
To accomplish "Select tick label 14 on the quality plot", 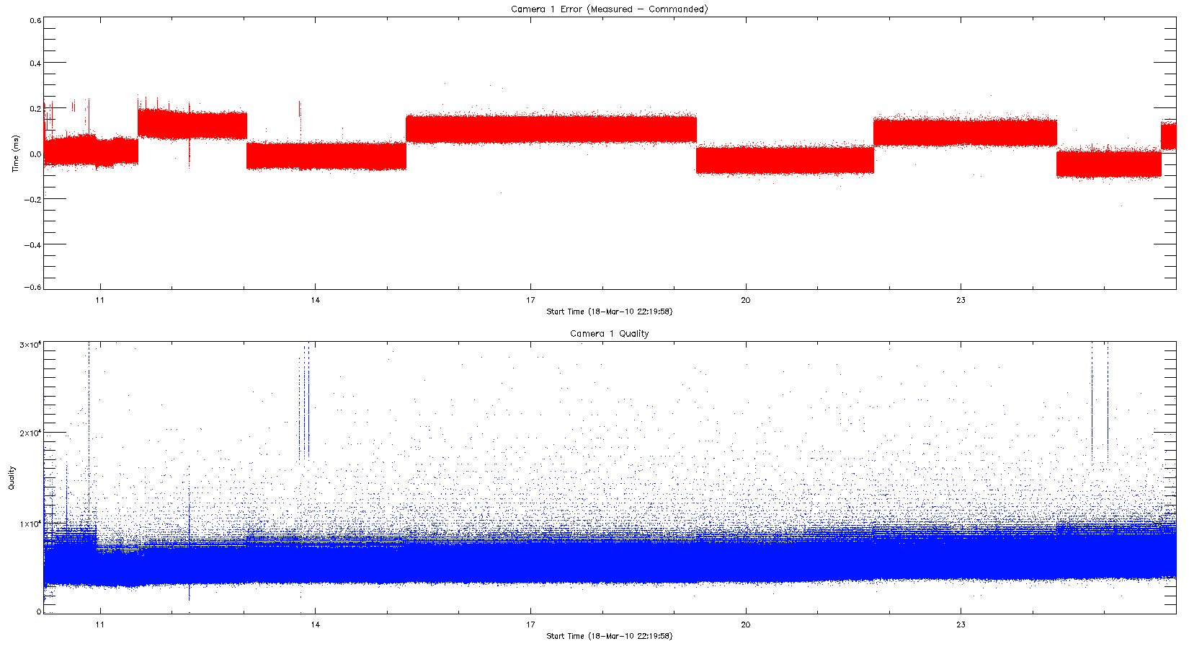I will tap(315, 624).
